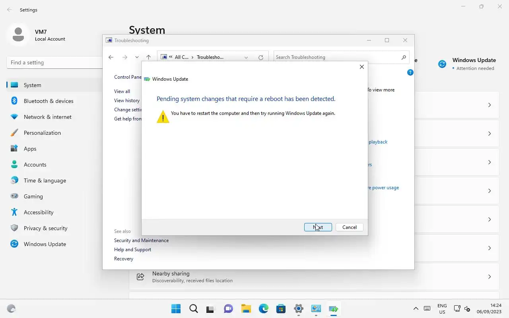Open the Recovery link
The height and width of the screenshot is (318, 509).
coord(124,259)
